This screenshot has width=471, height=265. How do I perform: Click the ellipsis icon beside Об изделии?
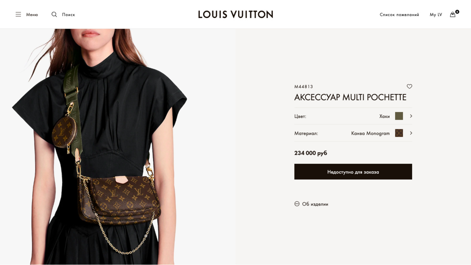pos(297,204)
